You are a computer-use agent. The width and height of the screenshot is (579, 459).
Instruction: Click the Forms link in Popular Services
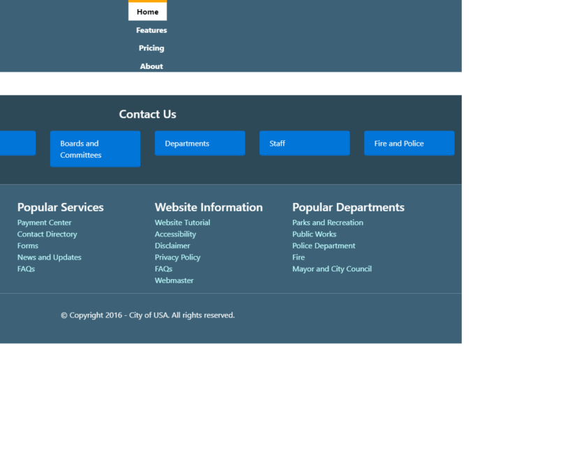(x=28, y=246)
